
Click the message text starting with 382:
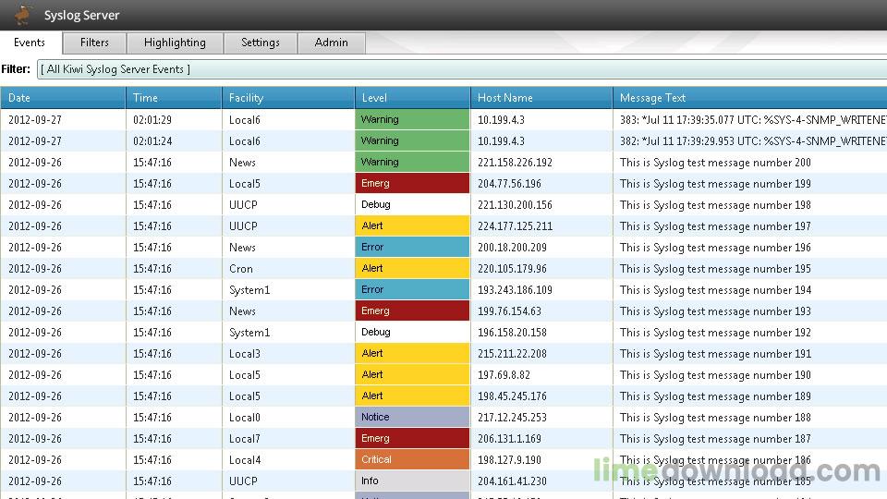click(753, 140)
